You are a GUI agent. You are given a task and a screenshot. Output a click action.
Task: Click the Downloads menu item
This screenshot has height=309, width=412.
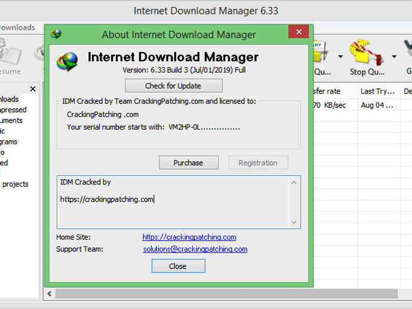tap(17, 27)
